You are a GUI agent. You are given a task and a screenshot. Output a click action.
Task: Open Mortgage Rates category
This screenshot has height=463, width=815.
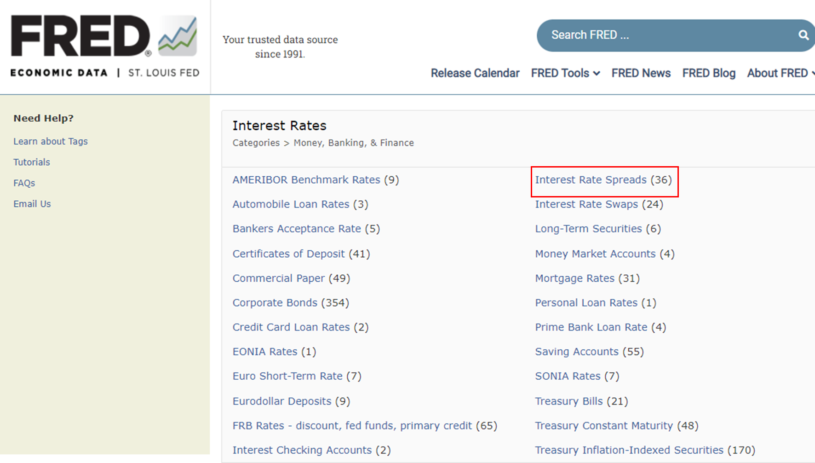coord(574,278)
